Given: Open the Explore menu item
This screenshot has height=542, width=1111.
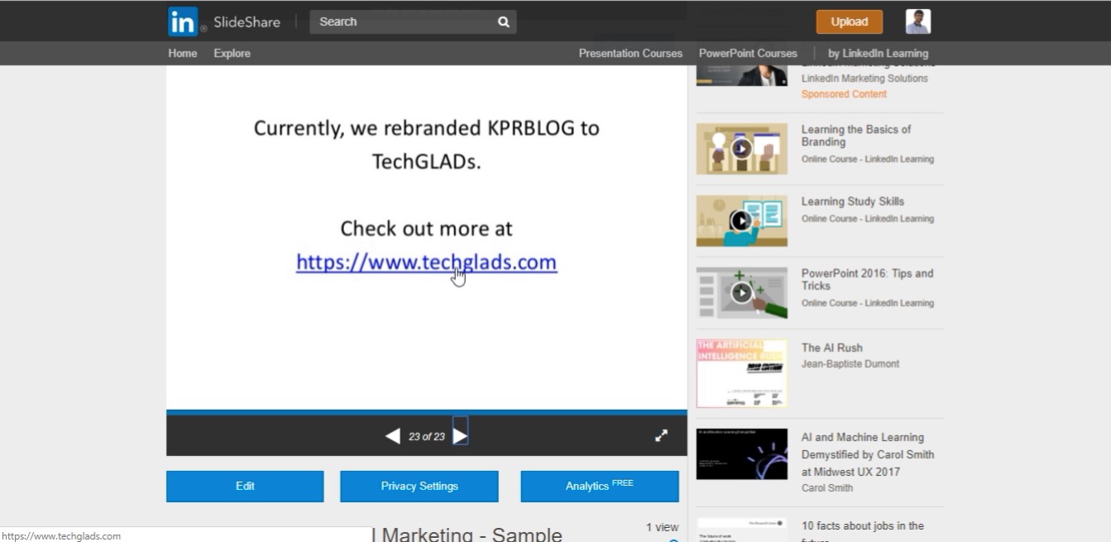Looking at the screenshot, I should [x=232, y=53].
